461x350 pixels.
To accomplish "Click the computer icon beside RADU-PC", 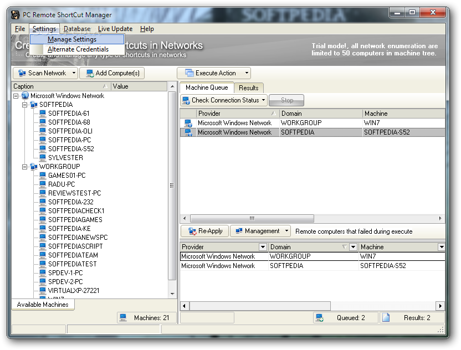I will pyautogui.click(x=43, y=184).
